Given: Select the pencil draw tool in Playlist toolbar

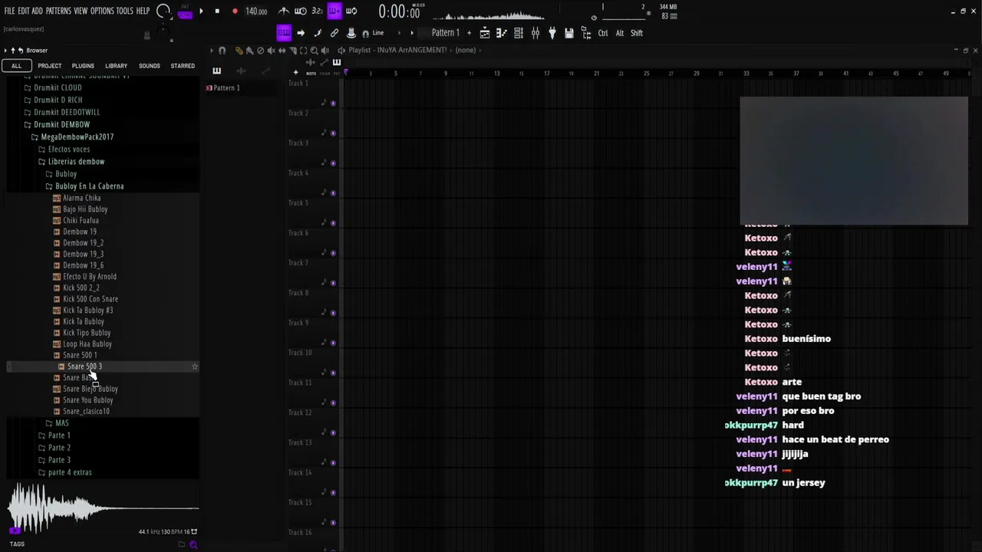Looking at the screenshot, I should [x=239, y=50].
